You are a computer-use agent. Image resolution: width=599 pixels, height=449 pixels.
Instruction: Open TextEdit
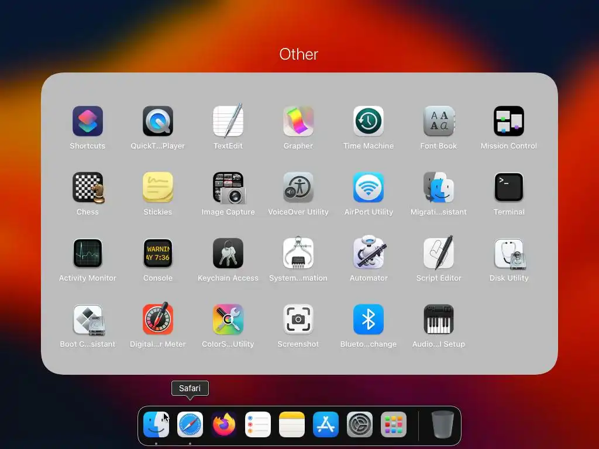(x=228, y=121)
